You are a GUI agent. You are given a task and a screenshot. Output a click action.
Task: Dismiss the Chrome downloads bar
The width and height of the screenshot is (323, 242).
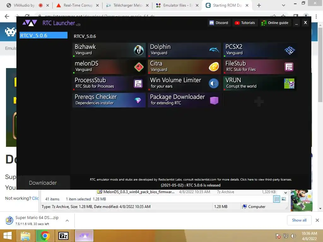pos(317,220)
